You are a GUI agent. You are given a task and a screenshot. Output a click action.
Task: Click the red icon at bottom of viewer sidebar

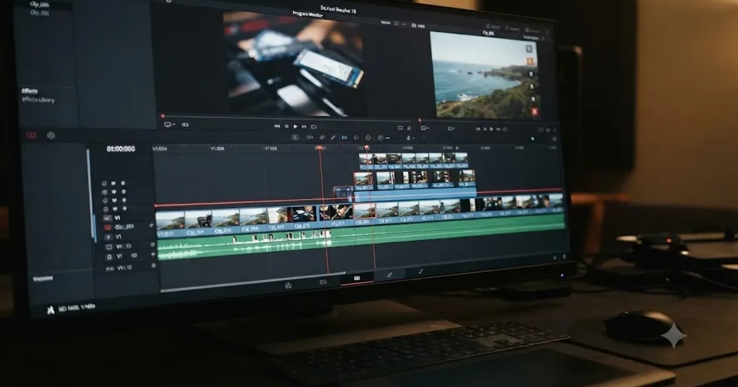[x=534, y=111]
